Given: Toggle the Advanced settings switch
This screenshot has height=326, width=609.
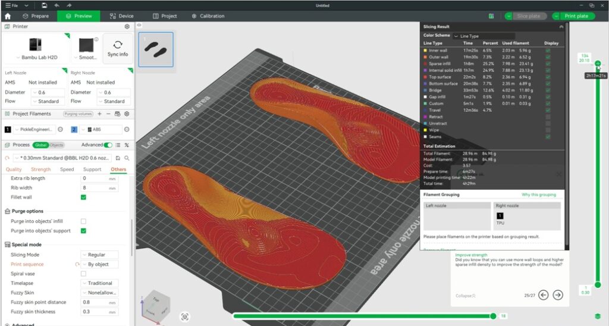Looking at the screenshot, I should click(108, 145).
